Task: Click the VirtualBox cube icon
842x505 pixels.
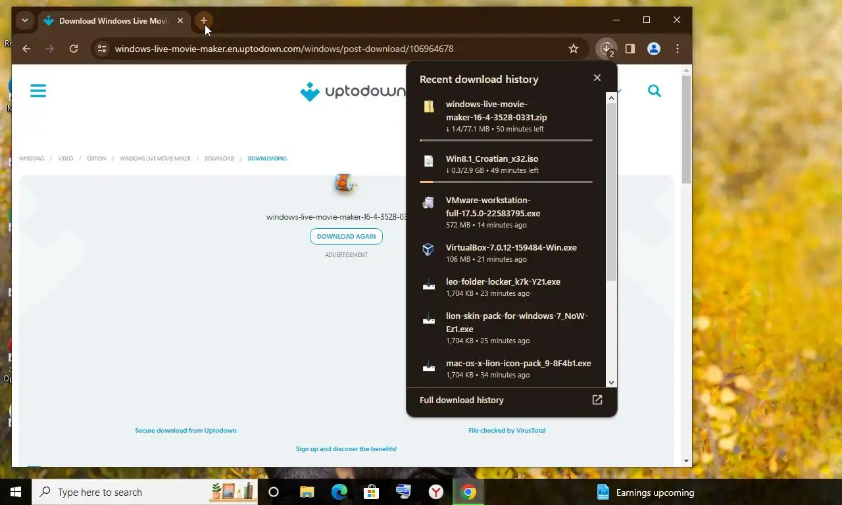Action: tap(429, 250)
